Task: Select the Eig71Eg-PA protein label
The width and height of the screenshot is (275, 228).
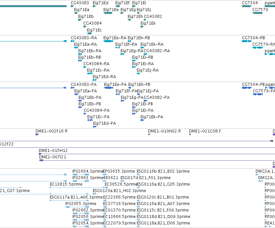Action: coord(132,97)
